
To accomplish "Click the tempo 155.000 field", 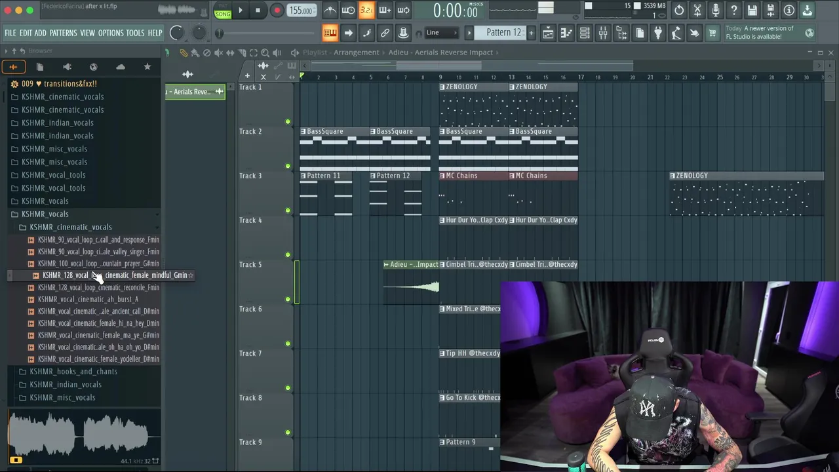I will tap(301, 10).
